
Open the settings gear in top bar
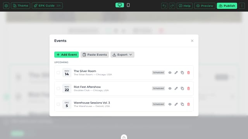click(6, 6)
